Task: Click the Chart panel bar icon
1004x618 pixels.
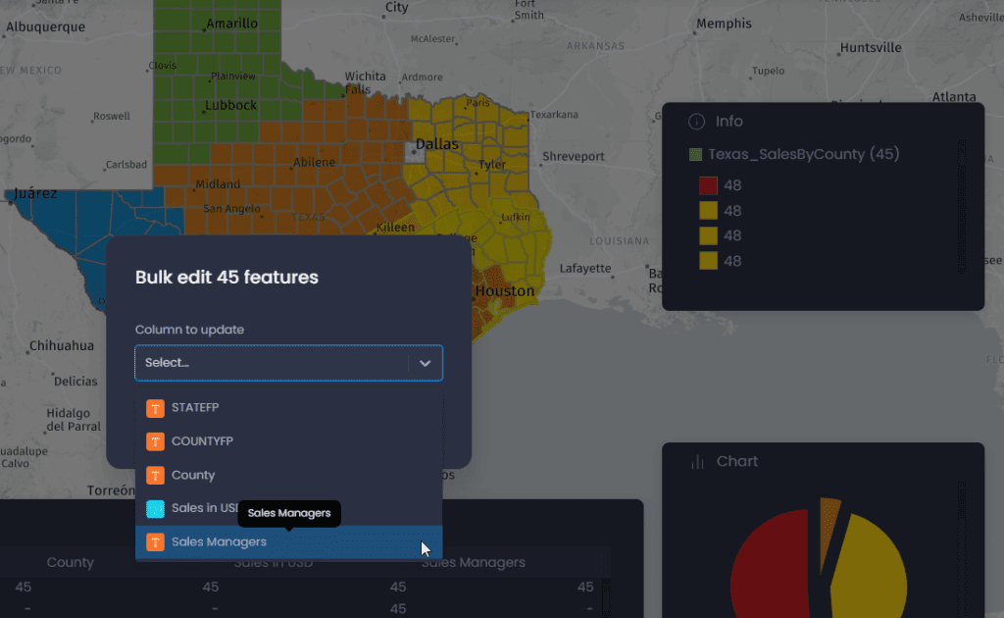Action: coord(697,462)
